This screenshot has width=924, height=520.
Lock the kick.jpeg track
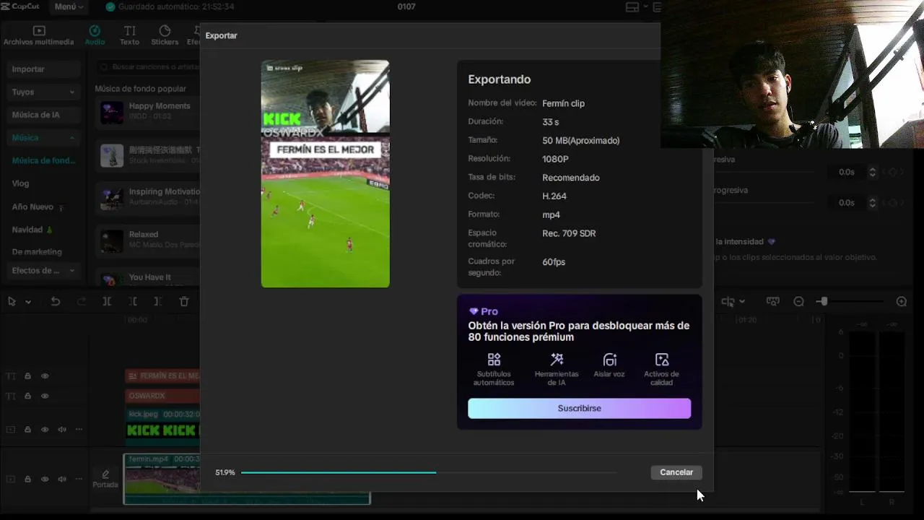click(28, 429)
